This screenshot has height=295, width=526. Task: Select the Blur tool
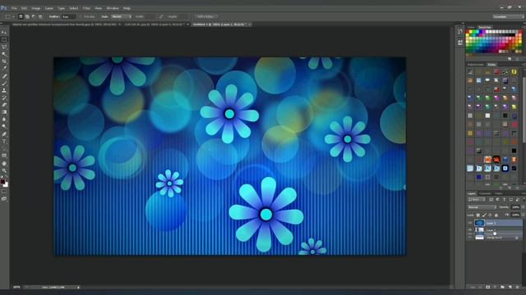[x=4, y=119]
